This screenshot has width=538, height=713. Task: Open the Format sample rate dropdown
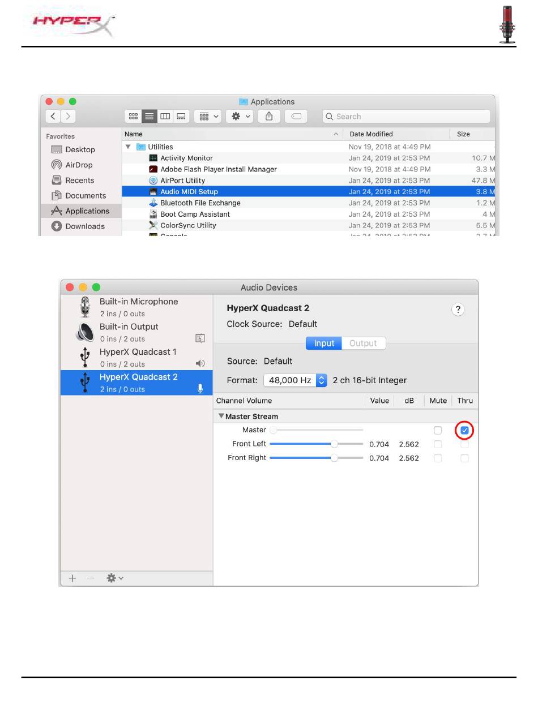pyautogui.click(x=296, y=380)
